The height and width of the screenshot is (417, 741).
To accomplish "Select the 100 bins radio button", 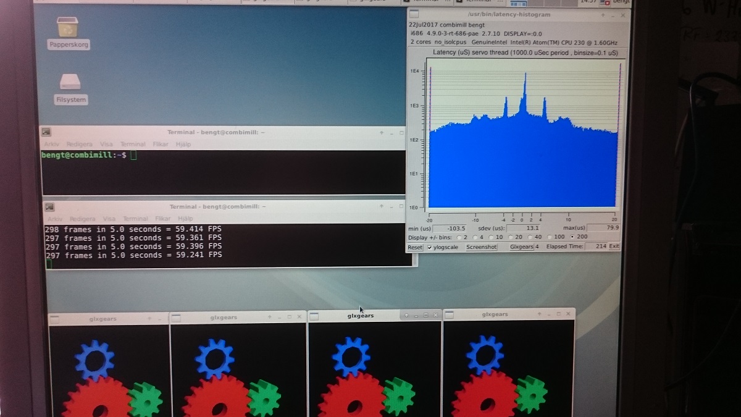I will pyautogui.click(x=551, y=237).
